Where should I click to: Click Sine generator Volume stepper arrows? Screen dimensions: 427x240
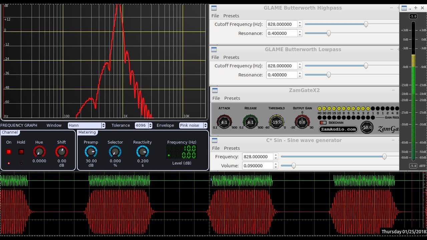276,166
